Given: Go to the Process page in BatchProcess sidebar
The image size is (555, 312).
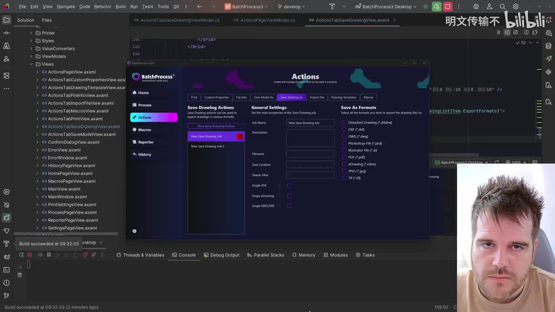Looking at the screenshot, I should (153, 105).
